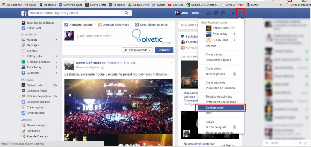311x147 pixels.
Task: Open post options chevron on Walter's post
Action: point(171,62)
